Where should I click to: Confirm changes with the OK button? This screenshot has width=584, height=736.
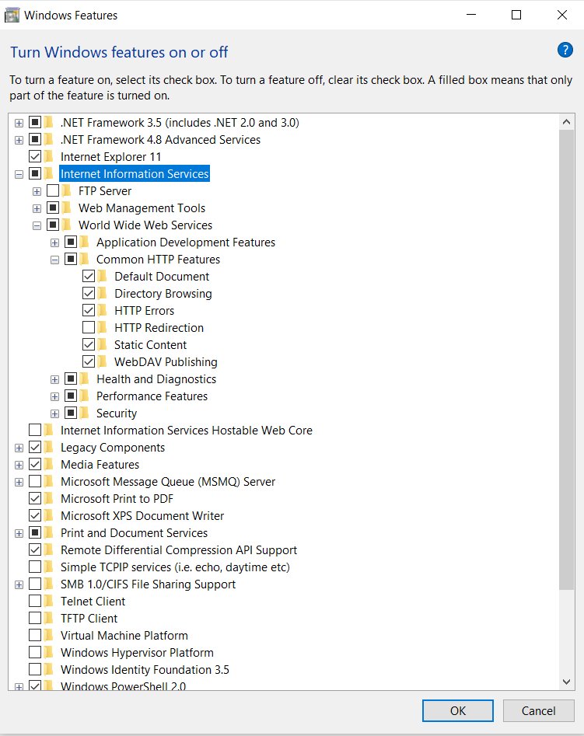(457, 710)
